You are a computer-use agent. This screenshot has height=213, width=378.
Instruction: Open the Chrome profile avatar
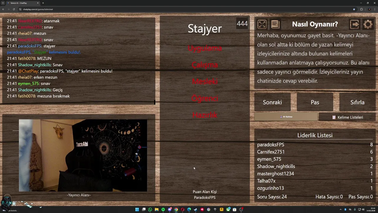click(x=369, y=9)
